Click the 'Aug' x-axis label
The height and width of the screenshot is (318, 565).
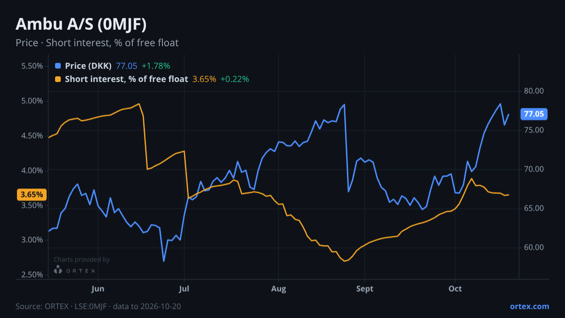click(x=279, y=288)
